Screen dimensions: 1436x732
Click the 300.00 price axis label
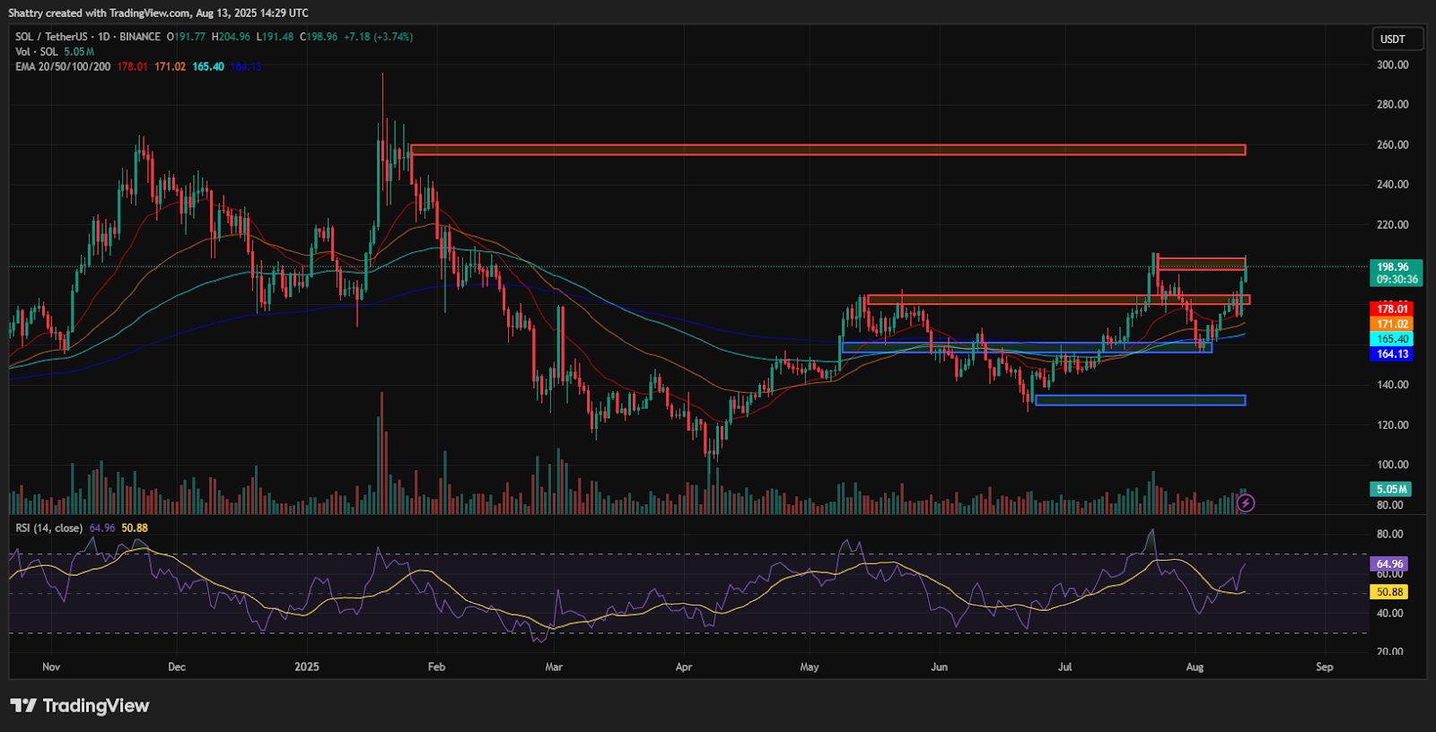tap(1392, 65)
